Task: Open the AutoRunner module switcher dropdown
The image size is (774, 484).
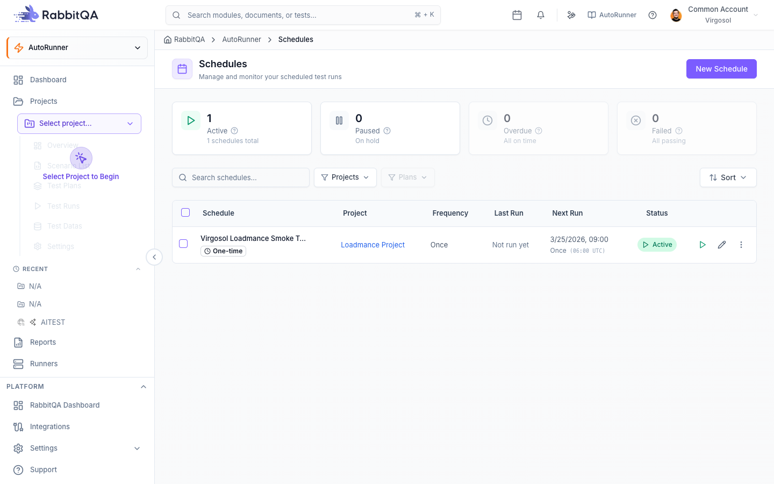Action: pos(77,48)
